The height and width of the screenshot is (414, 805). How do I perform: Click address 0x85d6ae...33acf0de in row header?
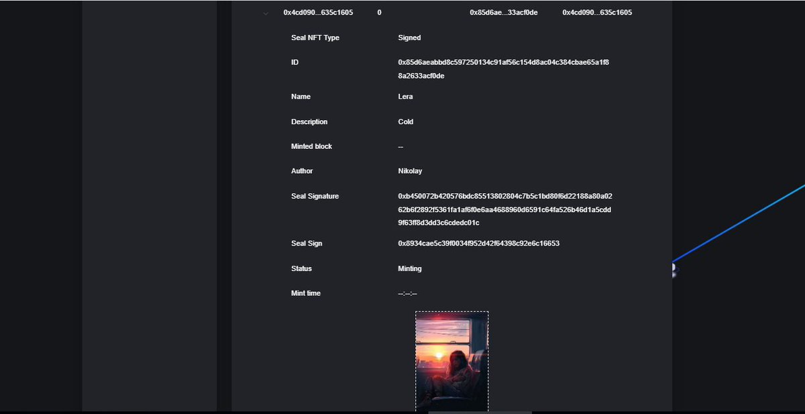tap(503, 13)
